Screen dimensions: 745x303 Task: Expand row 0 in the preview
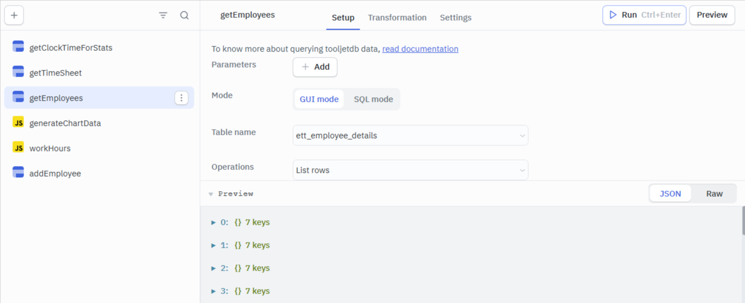tap(213, 222)
